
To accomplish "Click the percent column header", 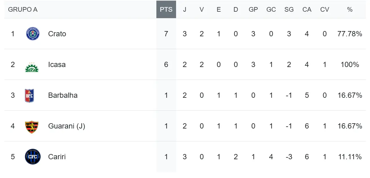I will (x=350, y=10).
